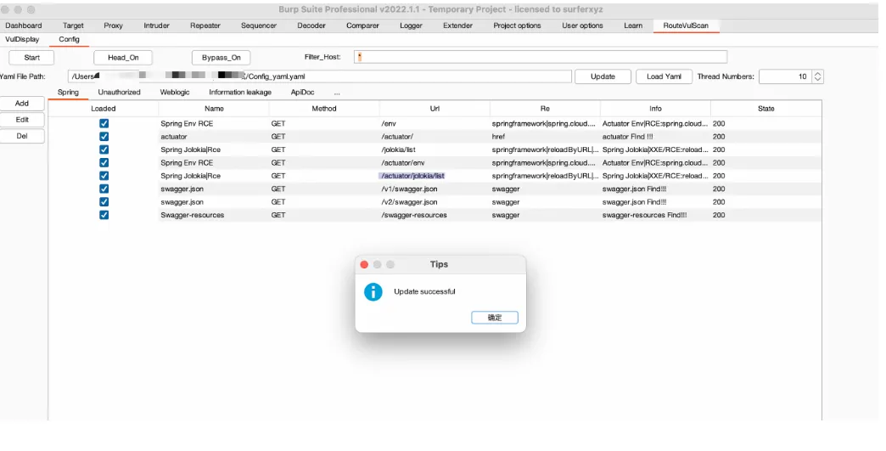Sort by the Info column header
This screenshot has height=451, width=886.
pyautogui.click(x=655, y=109)
